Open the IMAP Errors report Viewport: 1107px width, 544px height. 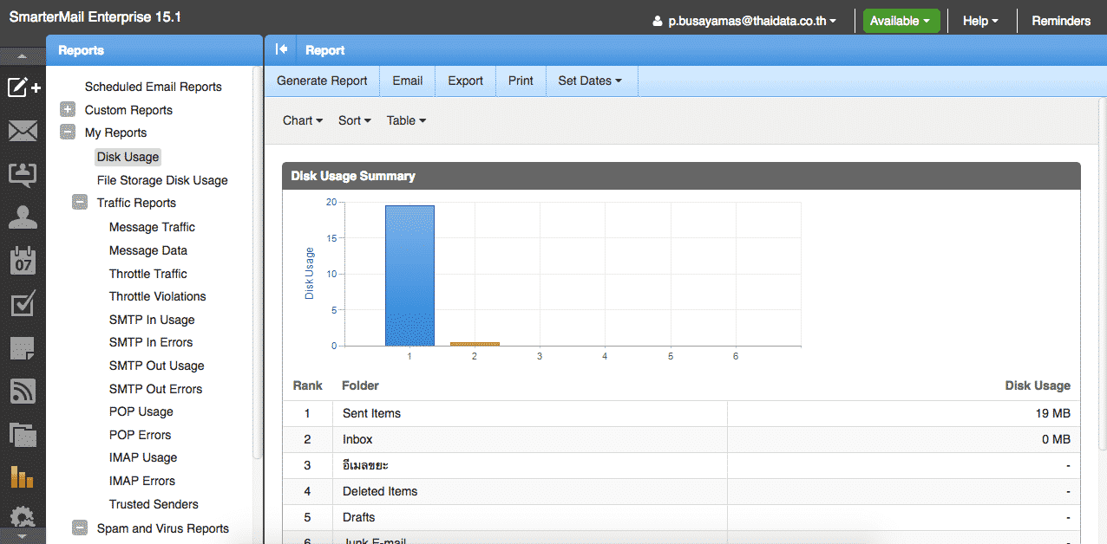coord(142,481)
